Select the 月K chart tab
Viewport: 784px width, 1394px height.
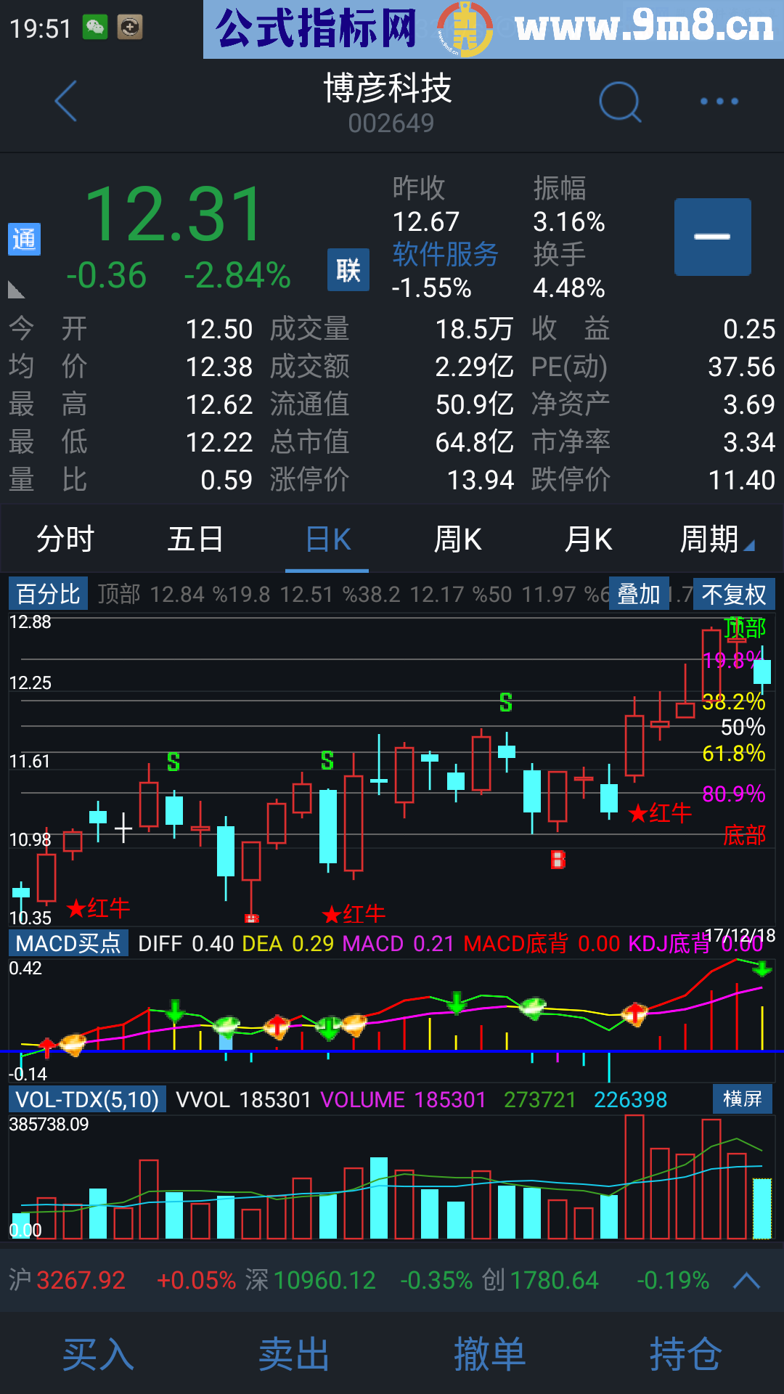click(588, 539)
